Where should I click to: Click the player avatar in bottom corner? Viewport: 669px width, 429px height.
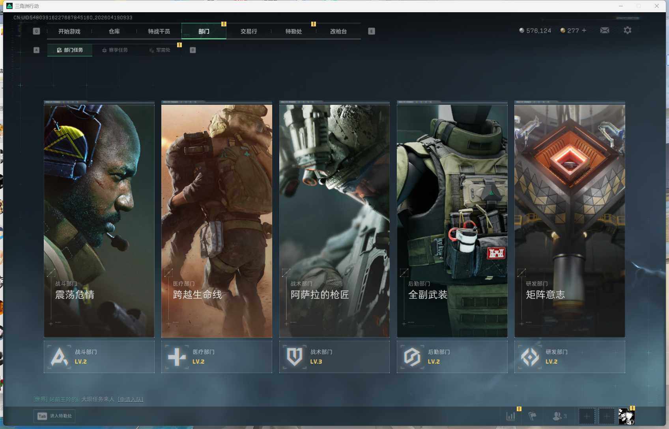626,416
